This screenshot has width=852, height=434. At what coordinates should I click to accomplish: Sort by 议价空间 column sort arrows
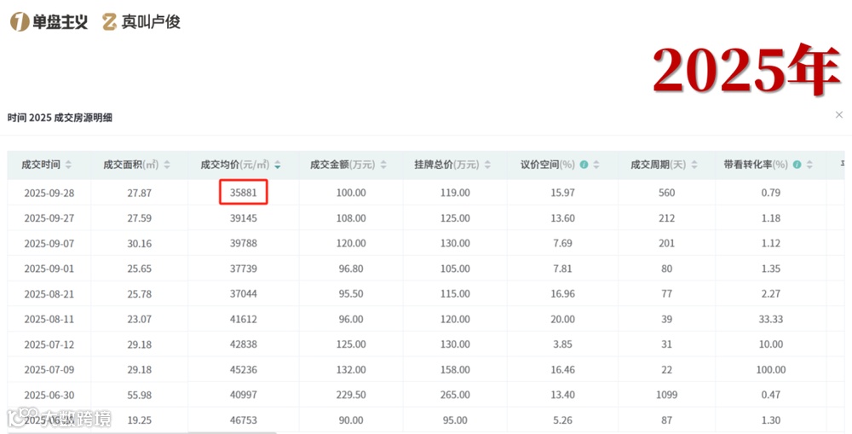tap(596, 165)
